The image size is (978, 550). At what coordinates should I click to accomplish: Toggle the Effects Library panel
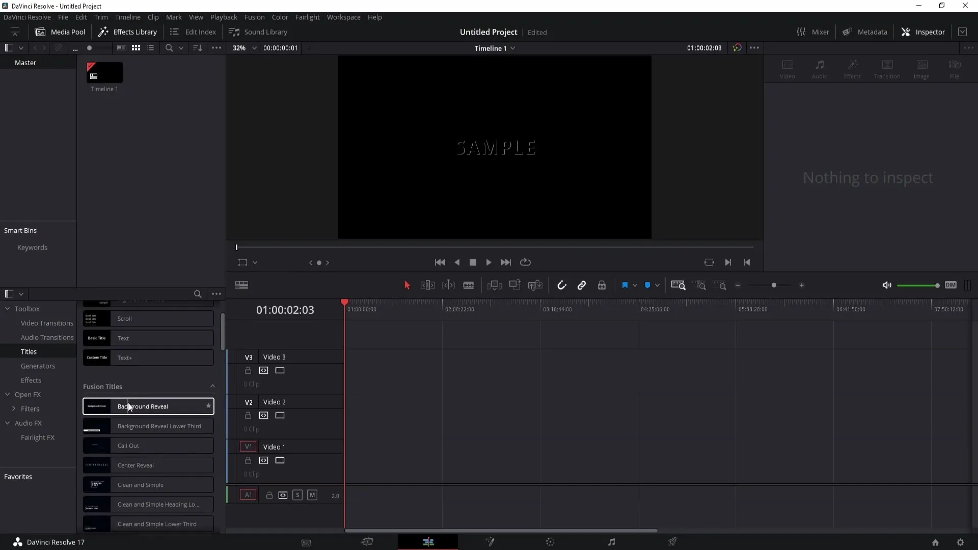127,32
